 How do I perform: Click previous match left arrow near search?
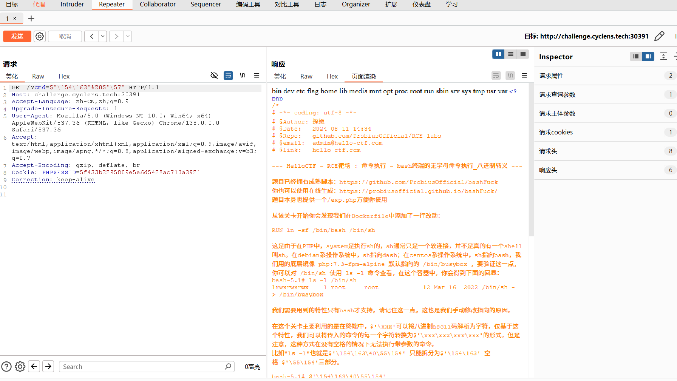tap(34, 366)
